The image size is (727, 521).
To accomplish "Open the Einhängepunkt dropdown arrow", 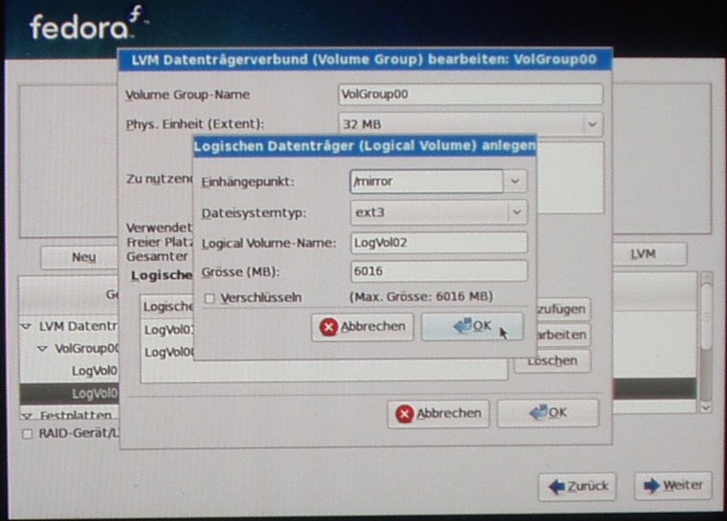I will [517, 181].
